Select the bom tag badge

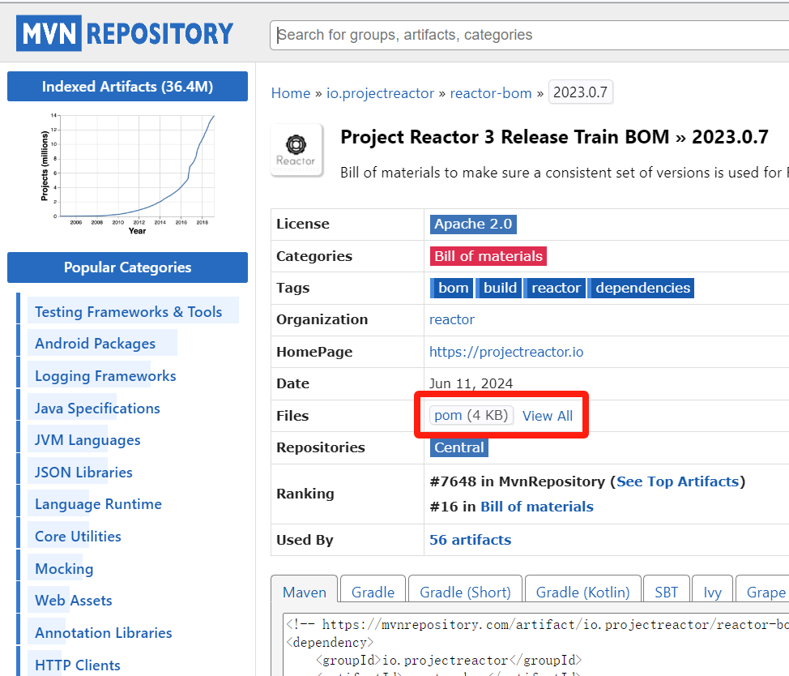[x=452, y=288]
